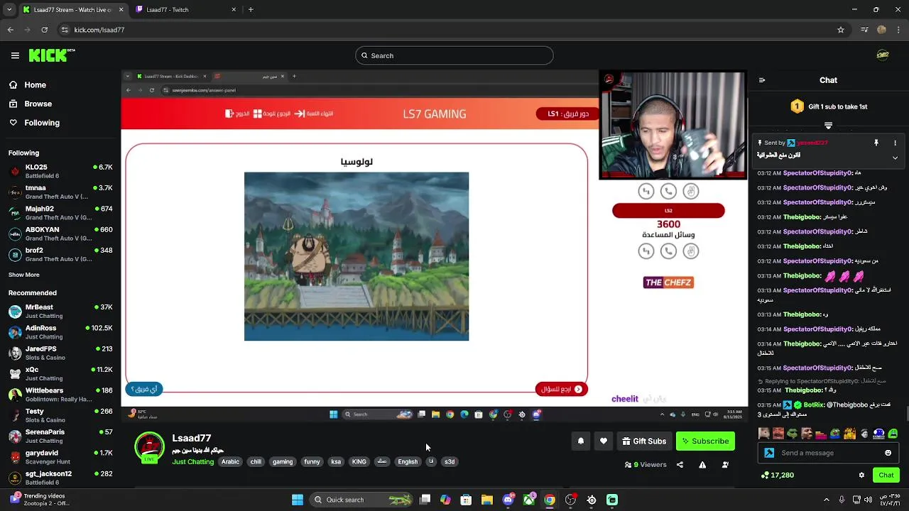Screen dimensions: 909x511
Task: Click the Gift Subs button
Action: (x=644, y=441)
